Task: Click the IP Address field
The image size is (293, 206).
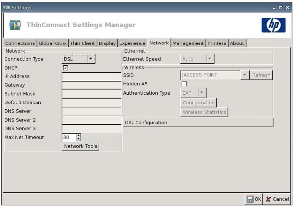Action: click(x=91, y=76)
